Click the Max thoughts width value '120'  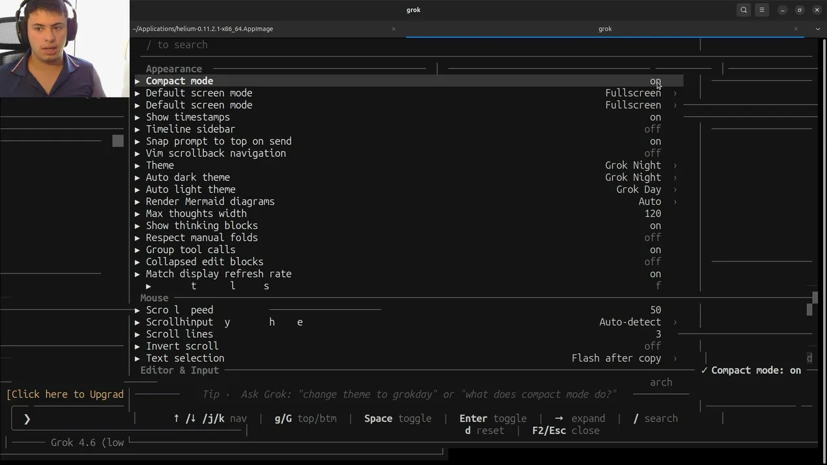(x=653, y=214)
